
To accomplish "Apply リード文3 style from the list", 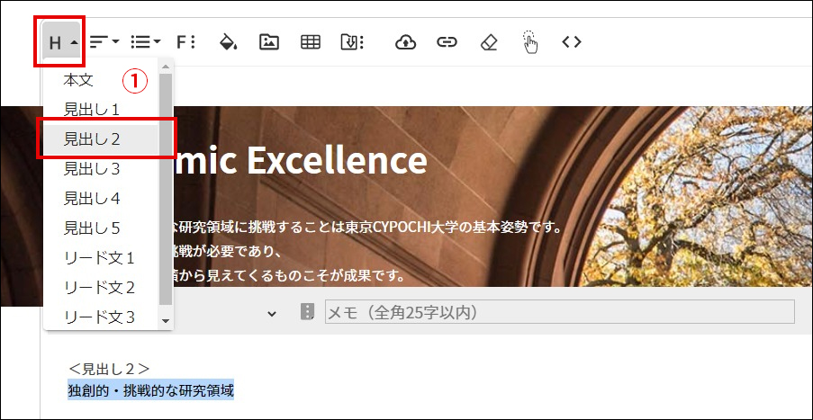I will pyautogui.click(x=101, y=316).
